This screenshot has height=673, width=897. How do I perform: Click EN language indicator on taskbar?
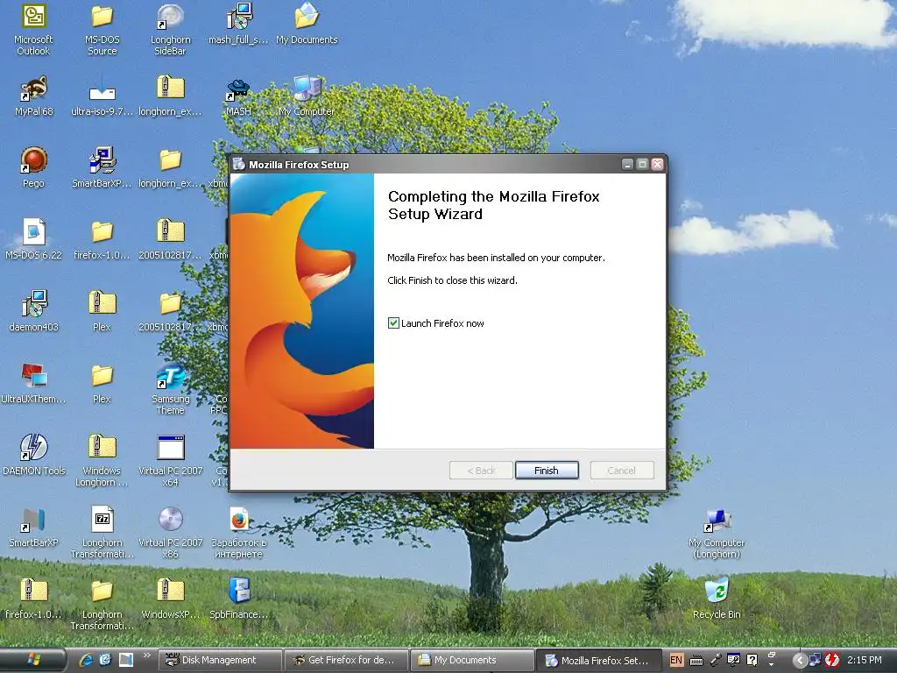676,660
